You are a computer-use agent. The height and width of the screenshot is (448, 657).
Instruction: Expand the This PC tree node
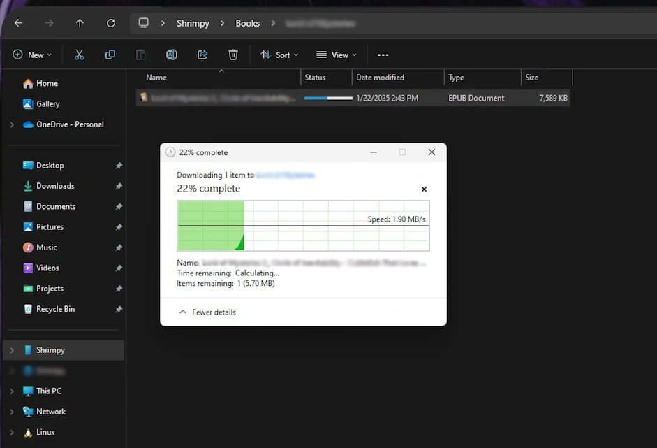(12, 391)
